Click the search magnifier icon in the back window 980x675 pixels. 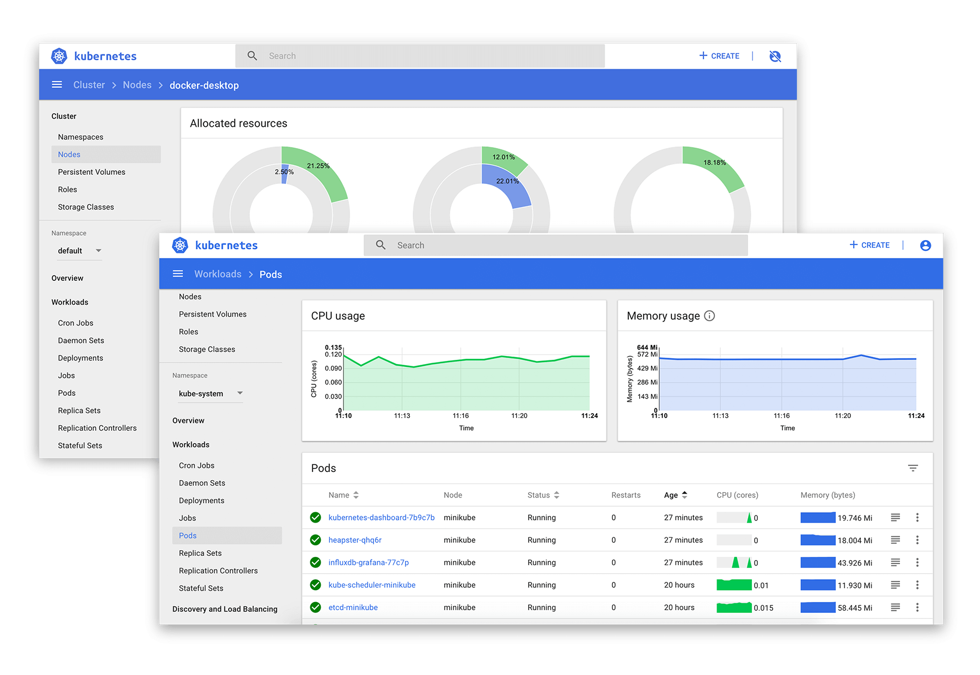(252, 56)
